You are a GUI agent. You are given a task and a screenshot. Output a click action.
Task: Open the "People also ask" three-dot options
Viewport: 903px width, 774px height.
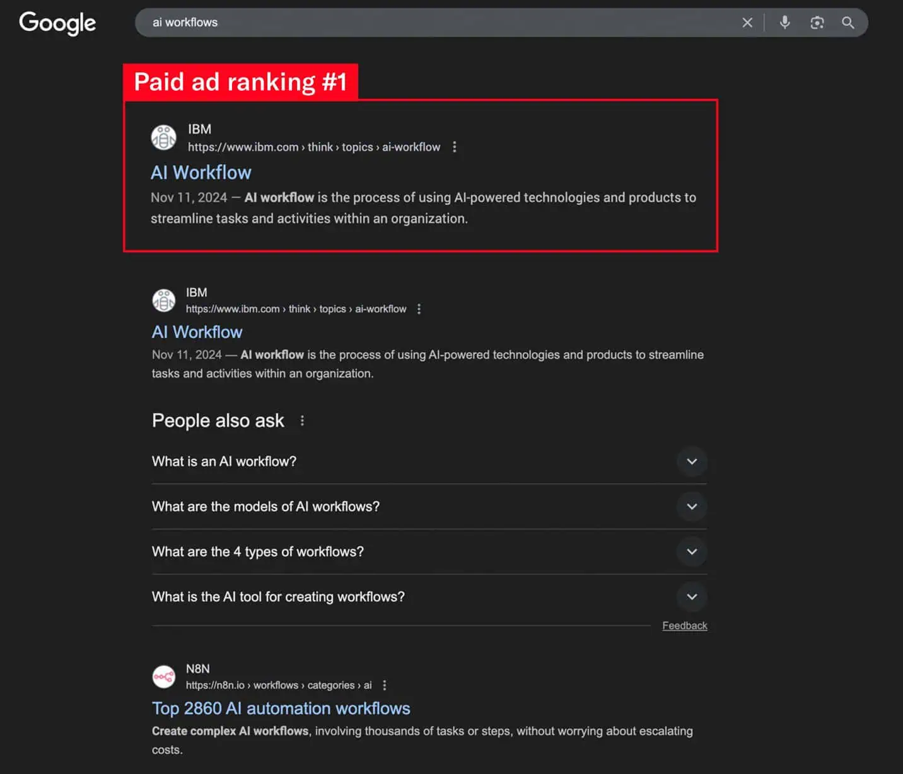coord(302,420)
